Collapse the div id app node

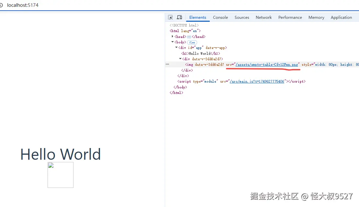pyautogui.click(x=176, y=47)
